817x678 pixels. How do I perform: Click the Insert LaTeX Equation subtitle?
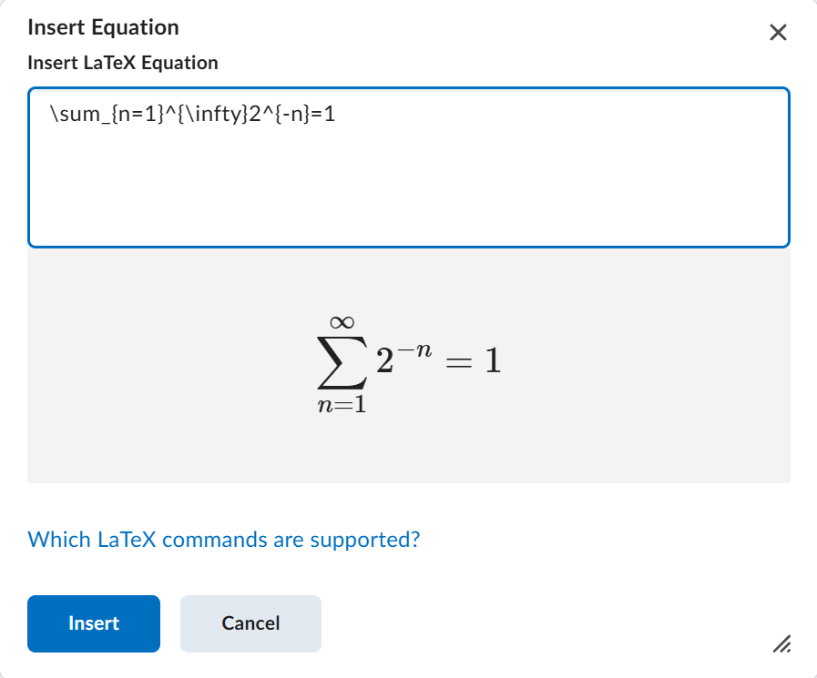point(123,63)
